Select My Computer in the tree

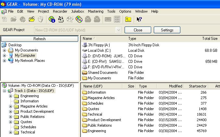click(x=25, y=55)
